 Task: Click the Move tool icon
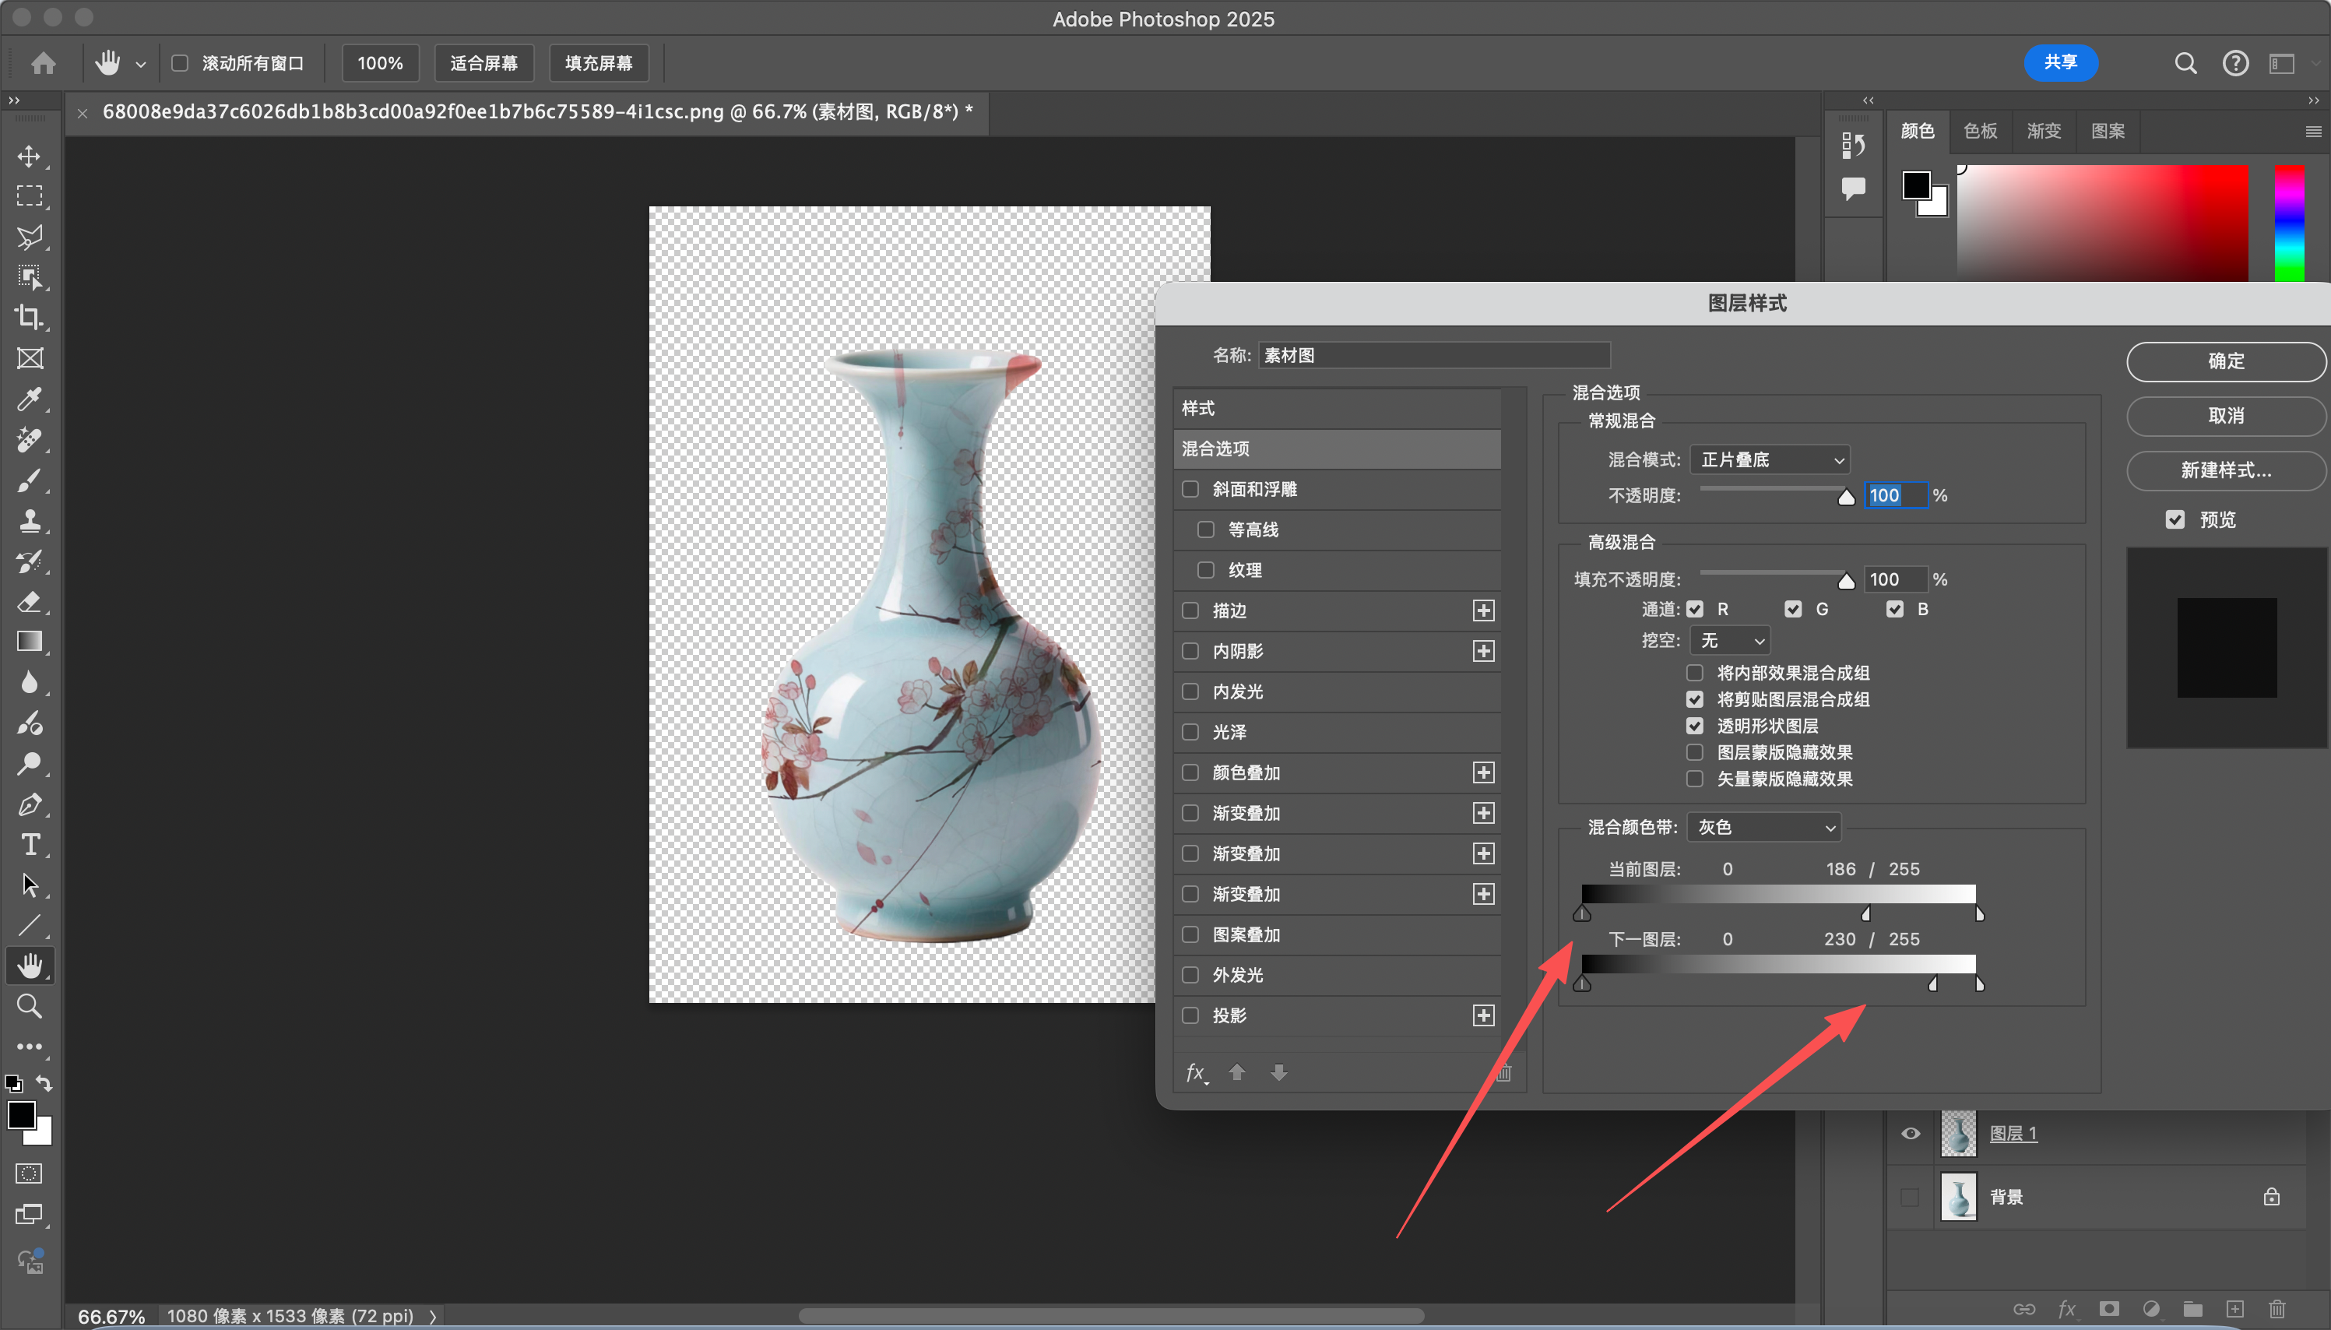[x=30, y=157]
